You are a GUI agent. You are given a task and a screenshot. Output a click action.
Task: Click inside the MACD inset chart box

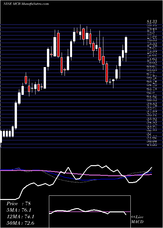point(90,212)
